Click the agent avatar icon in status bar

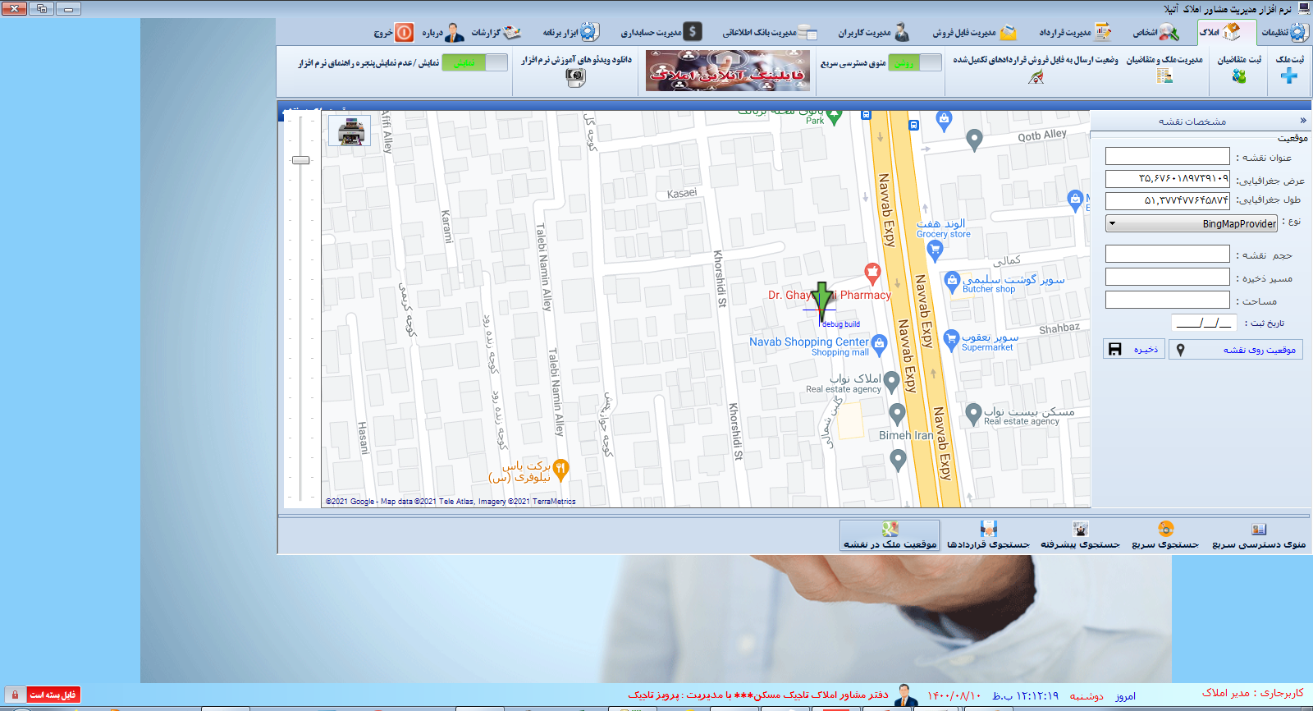pos(906,695)
